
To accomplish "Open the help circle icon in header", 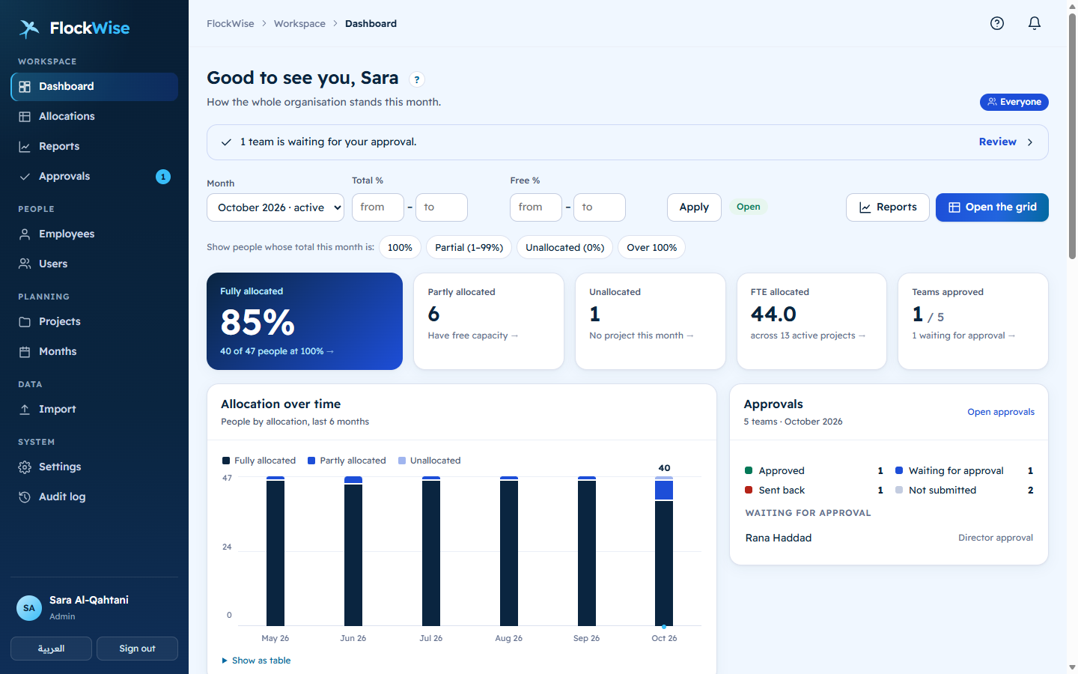I will (997, 23).
